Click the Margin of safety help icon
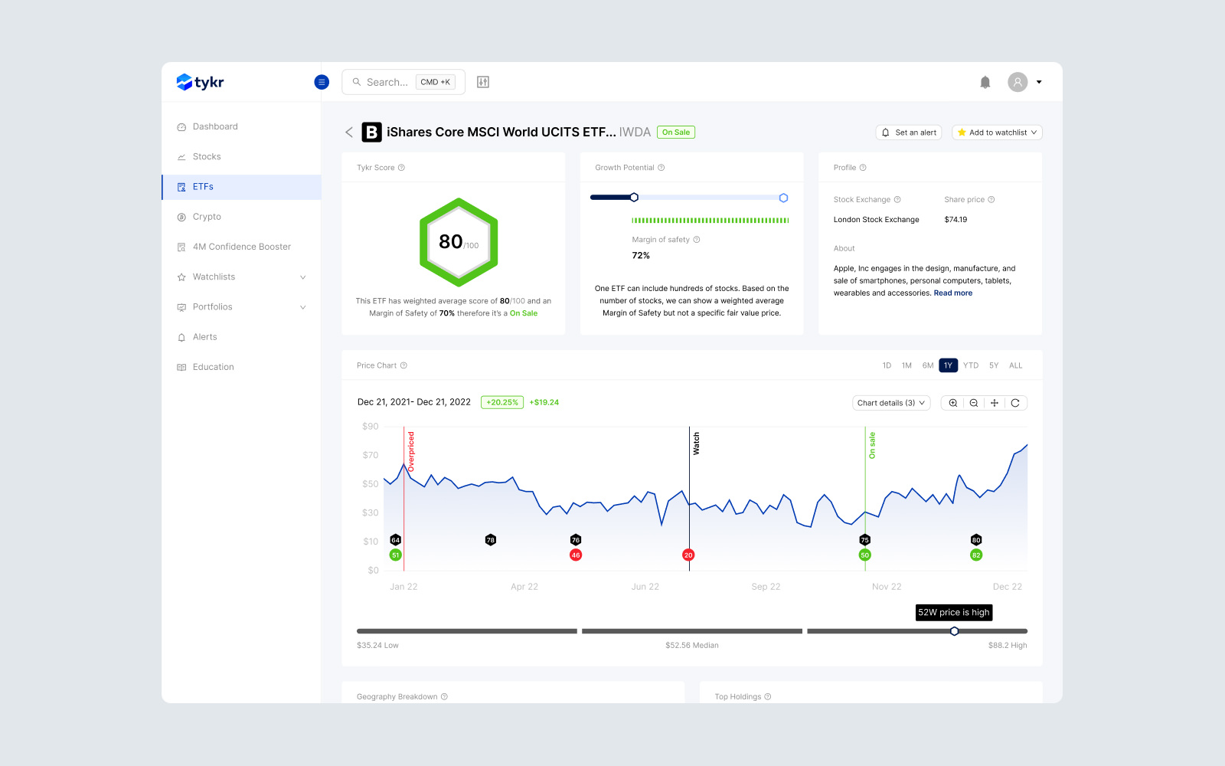The image size is (1225, 766). tap(697, 240)
